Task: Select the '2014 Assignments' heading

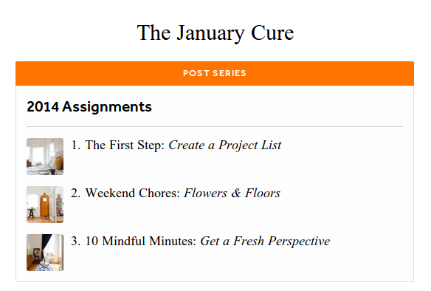Action: [x=89, y=106]
